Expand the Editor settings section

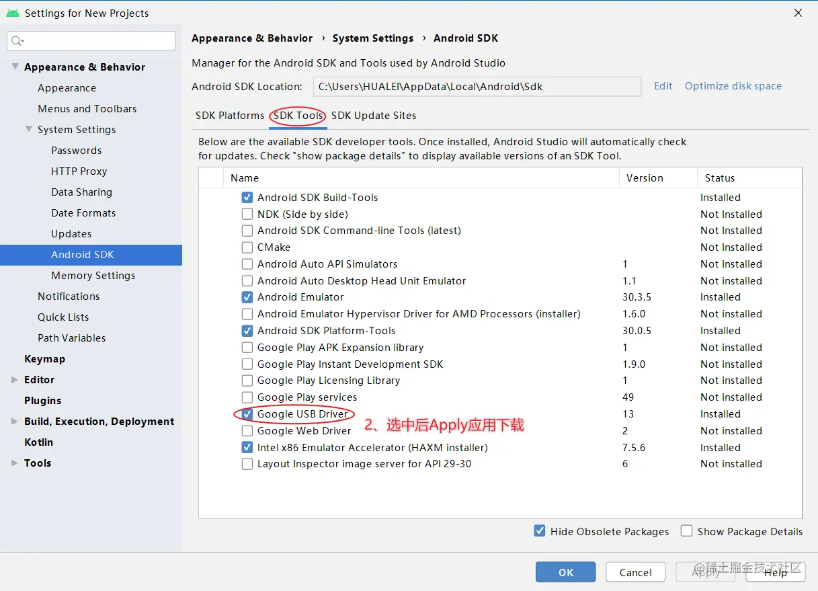point(15,380)
